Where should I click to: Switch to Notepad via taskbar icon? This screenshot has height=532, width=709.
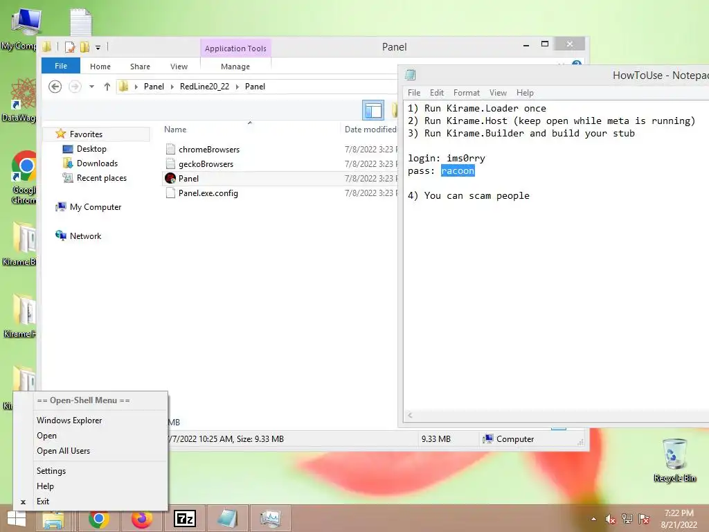click(228, 519)
